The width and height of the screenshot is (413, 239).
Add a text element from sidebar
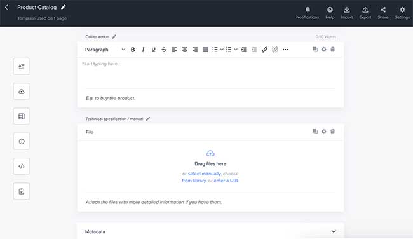[22, 66]
